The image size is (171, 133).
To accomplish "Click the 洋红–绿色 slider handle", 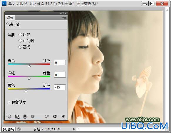I will (29, 79).
